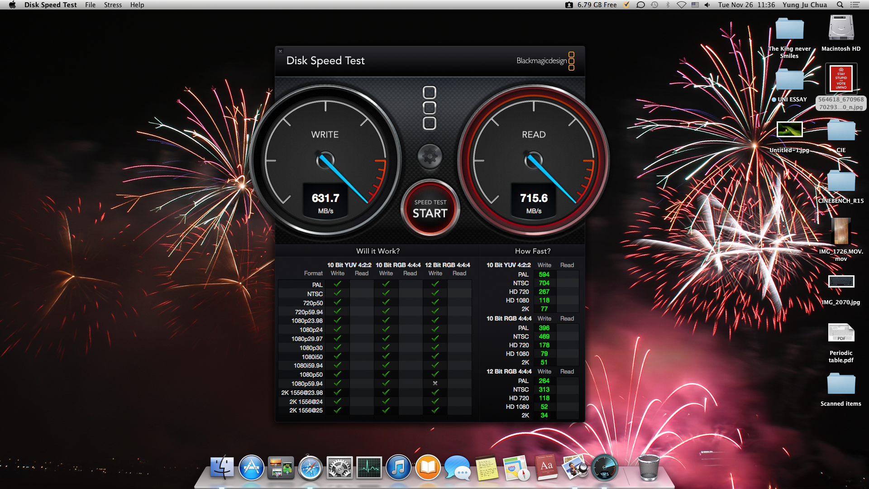Screen dimensions: 869x489
Task: Open the Help menu
Action: [137, 5]
